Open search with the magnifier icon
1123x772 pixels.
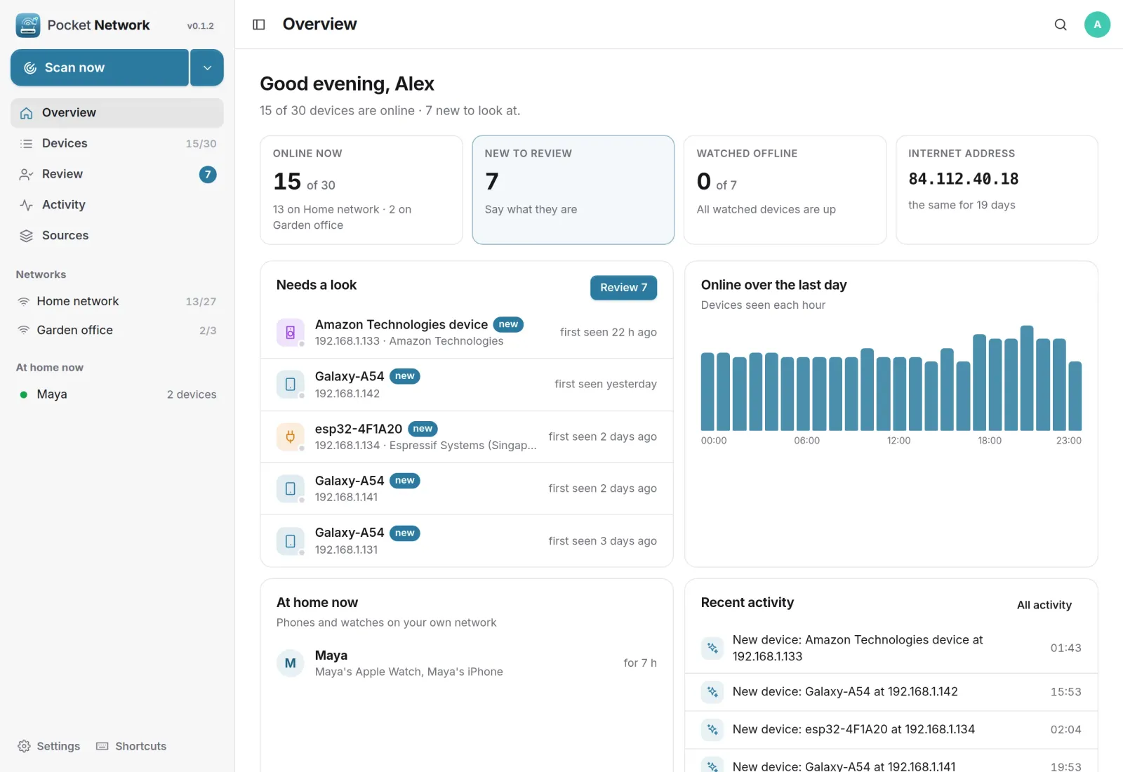pos(1061,25)
